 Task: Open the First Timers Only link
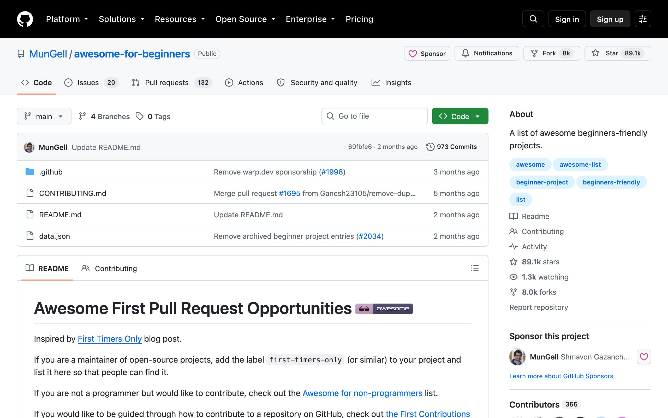point(110,339)
